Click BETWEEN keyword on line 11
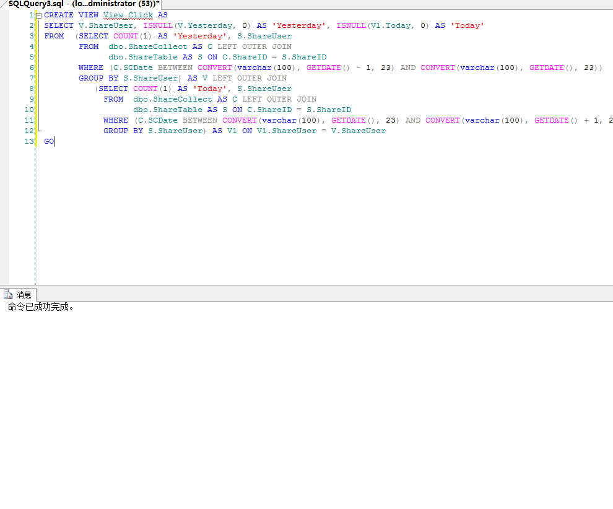The height and width of the screenshot is (509, 613). pos(200,121)
